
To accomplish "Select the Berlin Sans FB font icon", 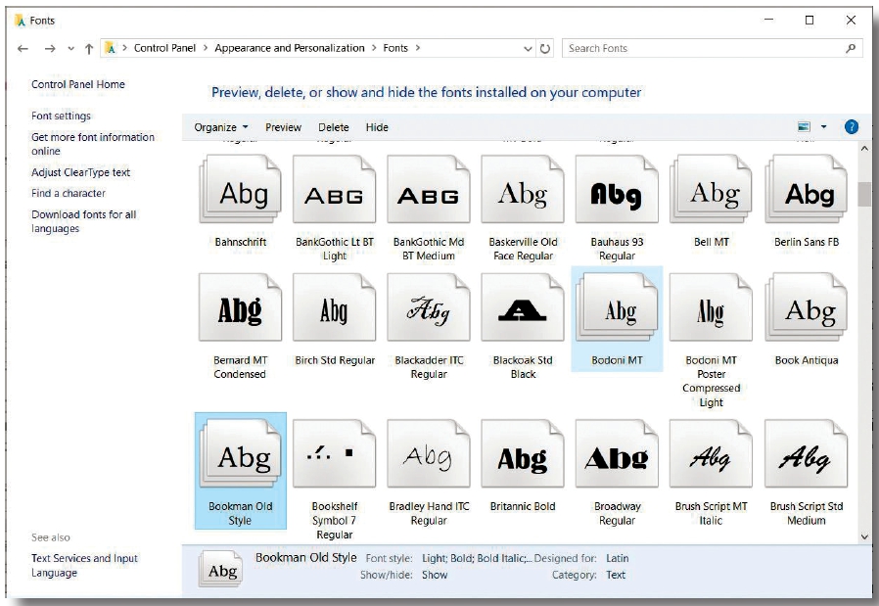I will 807,190.
